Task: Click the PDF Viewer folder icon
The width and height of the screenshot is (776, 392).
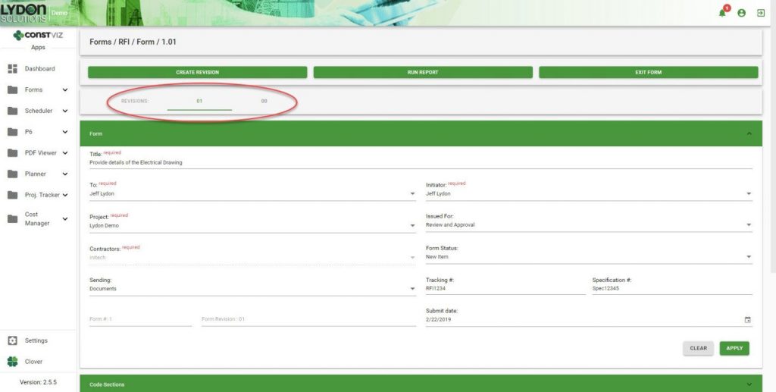Action: pos(12,153)
